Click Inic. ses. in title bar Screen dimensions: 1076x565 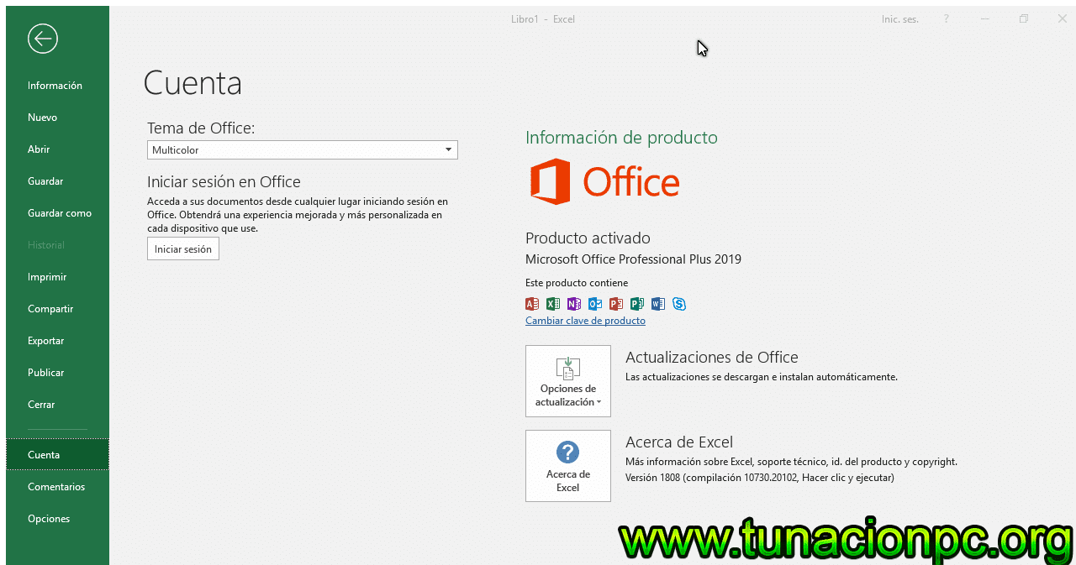click(x=899, y=18)
